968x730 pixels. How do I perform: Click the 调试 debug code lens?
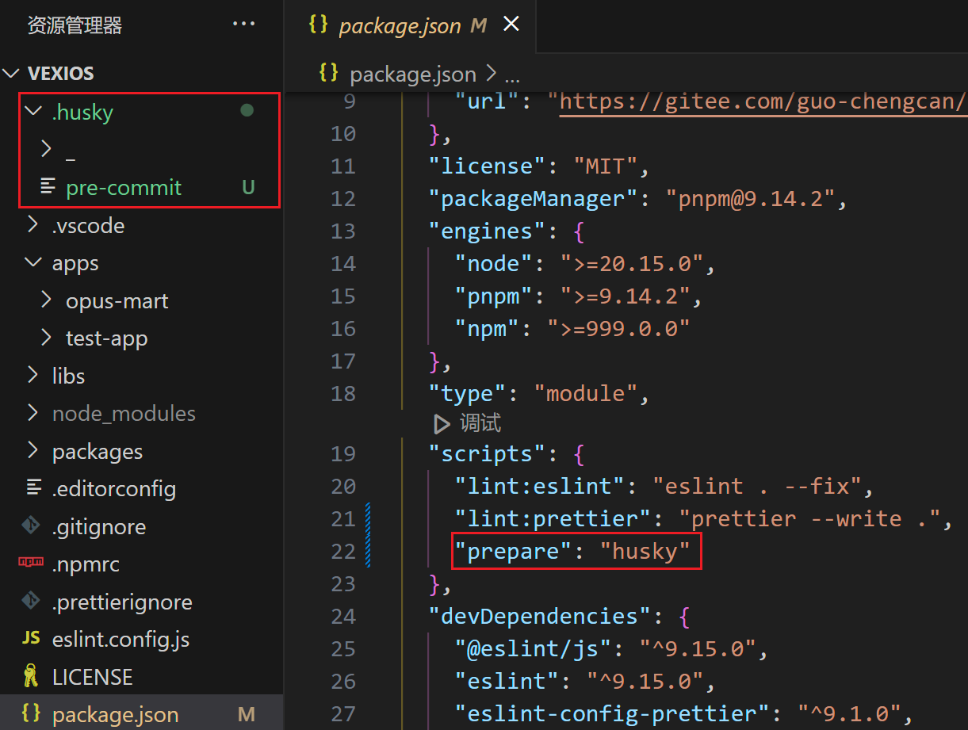[x=480, y=424]
